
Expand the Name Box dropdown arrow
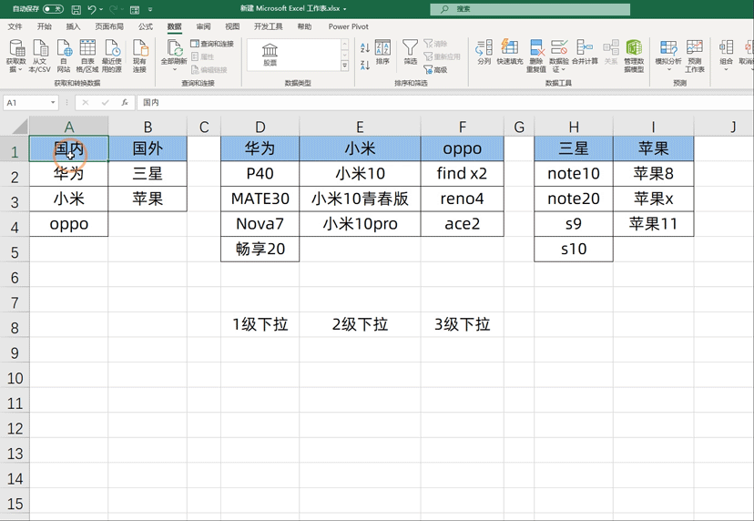[x=53, y=102]
